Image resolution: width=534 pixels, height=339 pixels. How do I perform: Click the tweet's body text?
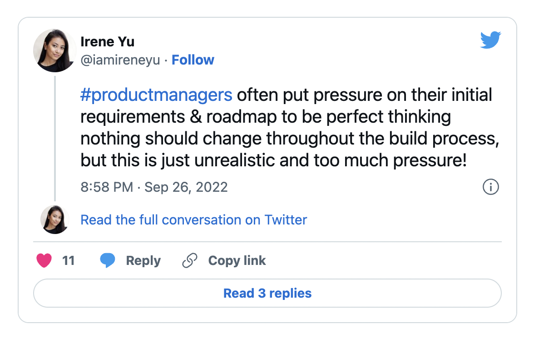290,127
